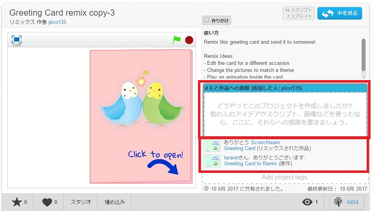Click the notes and credits text field
This screenshot has height=211, width=373.
coord(285,114)
